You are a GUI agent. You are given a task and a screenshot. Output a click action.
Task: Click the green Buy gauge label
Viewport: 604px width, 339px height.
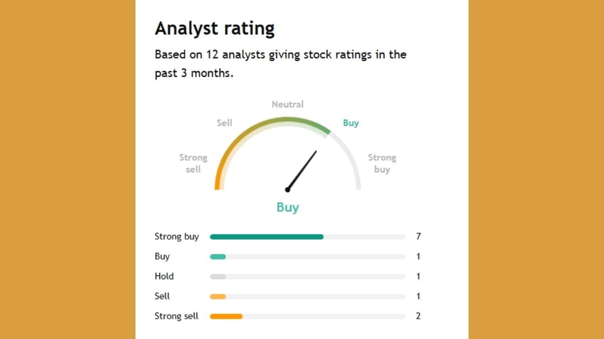pyautogui.click(x=351, y=123)
